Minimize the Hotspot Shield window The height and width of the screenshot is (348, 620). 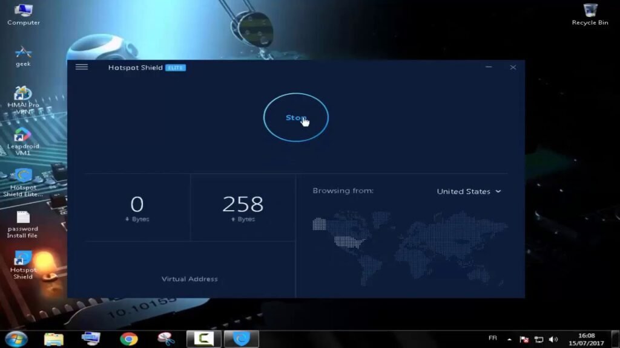pyautogui.click(x=489, y=67)
